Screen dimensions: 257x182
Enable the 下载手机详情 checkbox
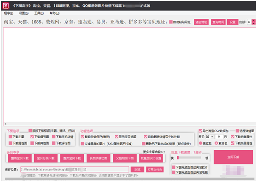coord(53,136)
